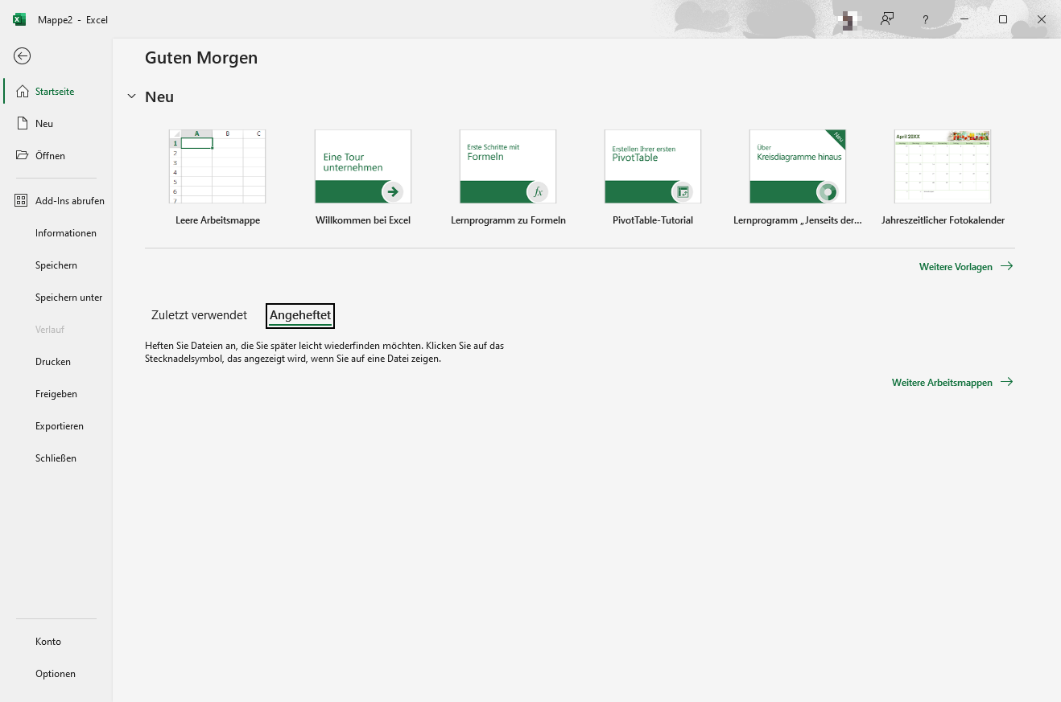Image resolution: width=1061 pixels, height=702 pixels.
Task: Select Speichern in the sidebar
Action: (56, 265)
